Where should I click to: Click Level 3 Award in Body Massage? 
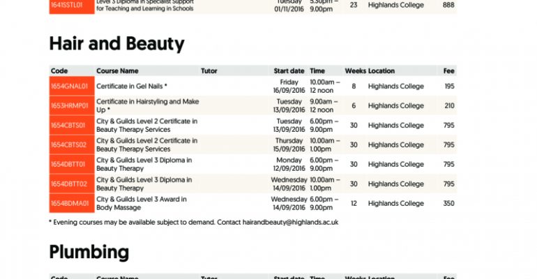tap(142, 204)
